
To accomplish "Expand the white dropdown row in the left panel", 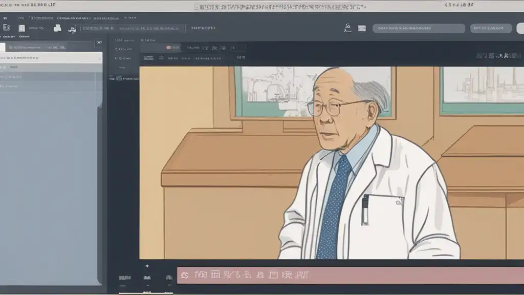I will (x=51, y=58).
